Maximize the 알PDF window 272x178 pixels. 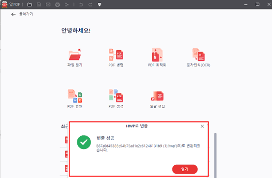[x=257, y=4]
